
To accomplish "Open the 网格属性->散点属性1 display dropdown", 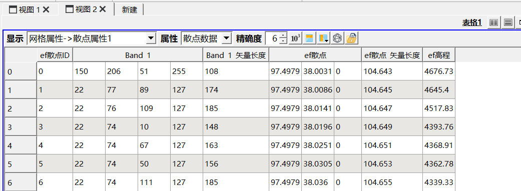I will coord(92,38).
